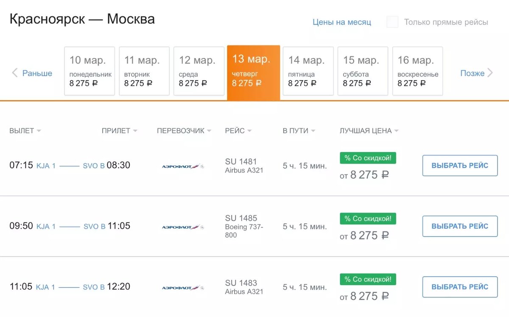This screenshot has height=317, width=509.
Task: Click the Аэрофлот airline logo for flight SU 1481
Action: [182, 166]
